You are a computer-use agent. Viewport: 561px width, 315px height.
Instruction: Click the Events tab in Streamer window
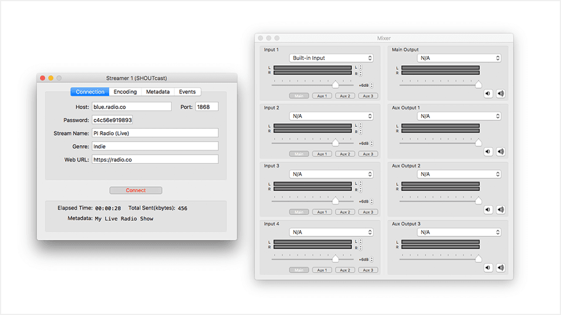point(187,92)
